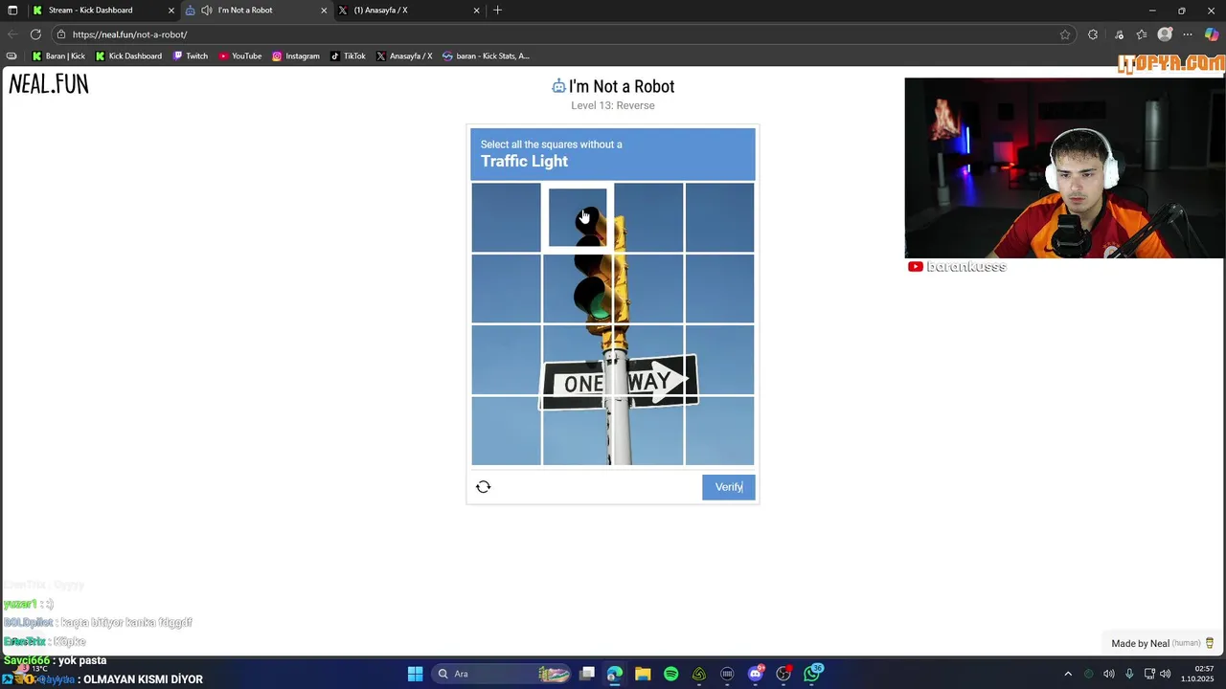Close the Stream - Kick Dashboard tab

[171, 10]
